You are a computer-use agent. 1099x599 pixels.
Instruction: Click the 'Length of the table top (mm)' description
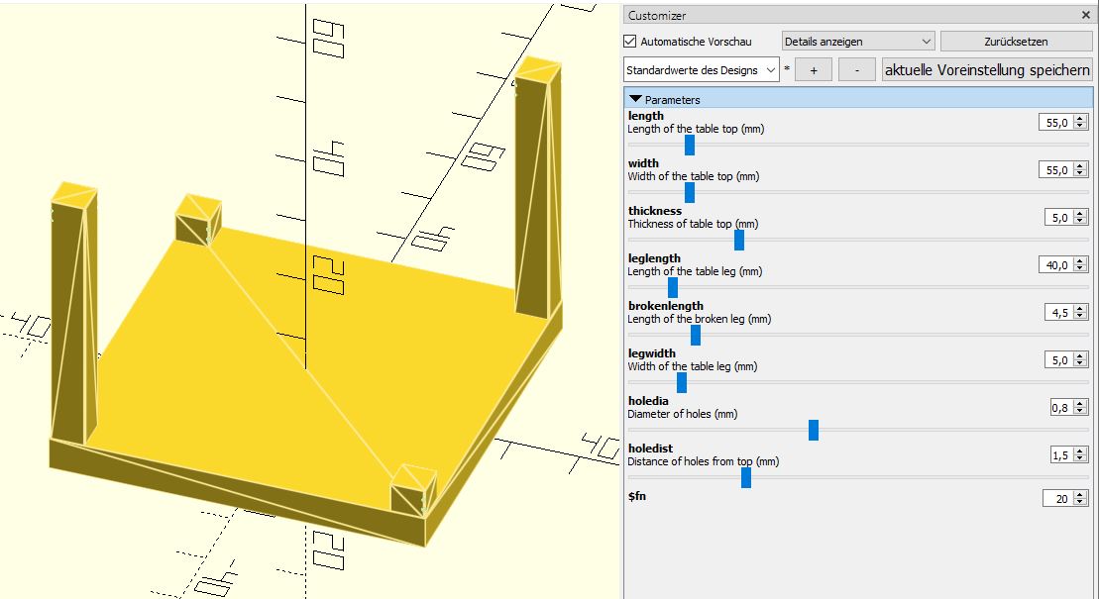pyautogui.click(x=696, y=129)
